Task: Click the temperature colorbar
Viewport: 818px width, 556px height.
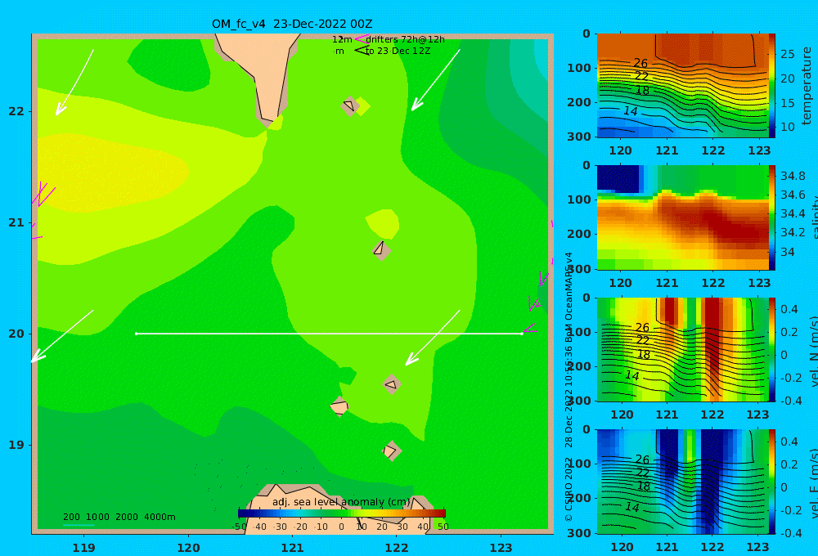Action: tap(771, 86)
